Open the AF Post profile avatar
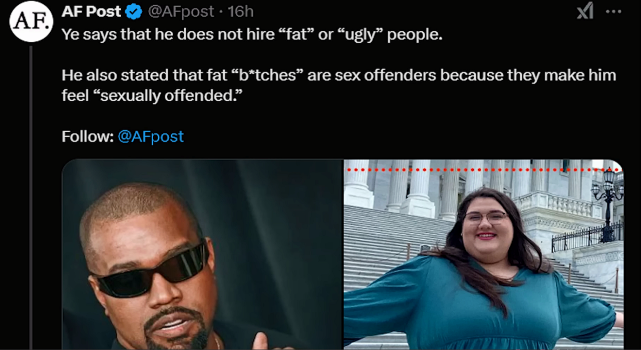 (x=32, y=21)
